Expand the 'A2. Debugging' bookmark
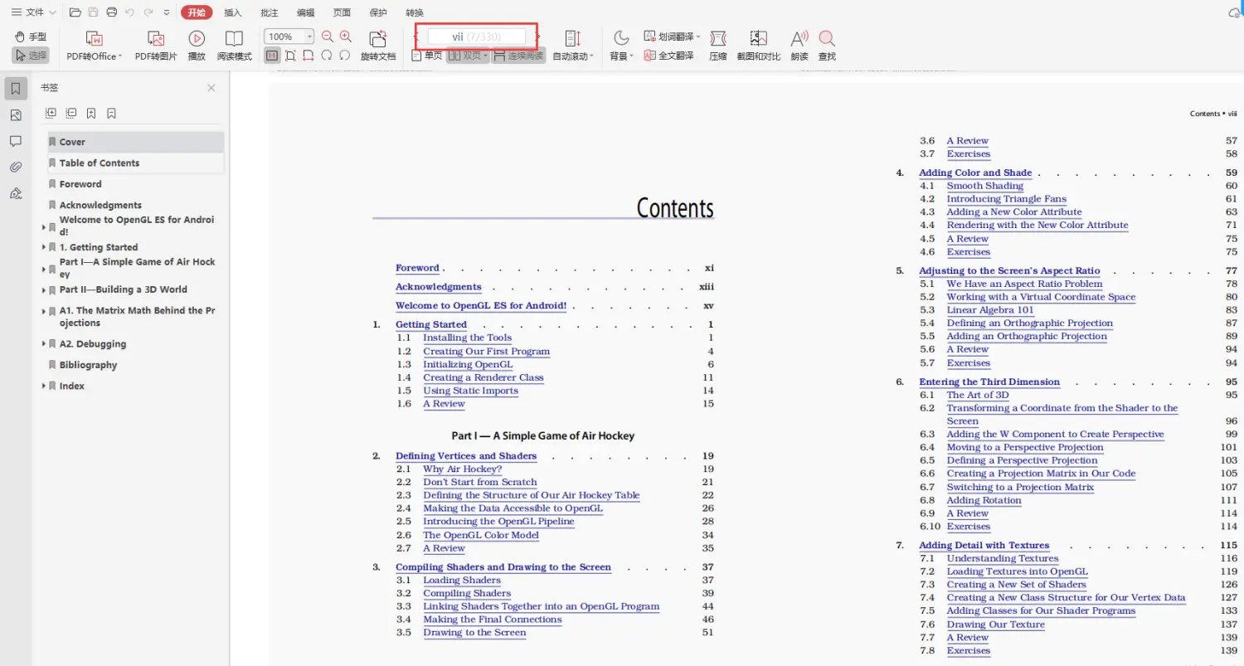This screenshot has width=1244, height=666. tap(44, 343)
